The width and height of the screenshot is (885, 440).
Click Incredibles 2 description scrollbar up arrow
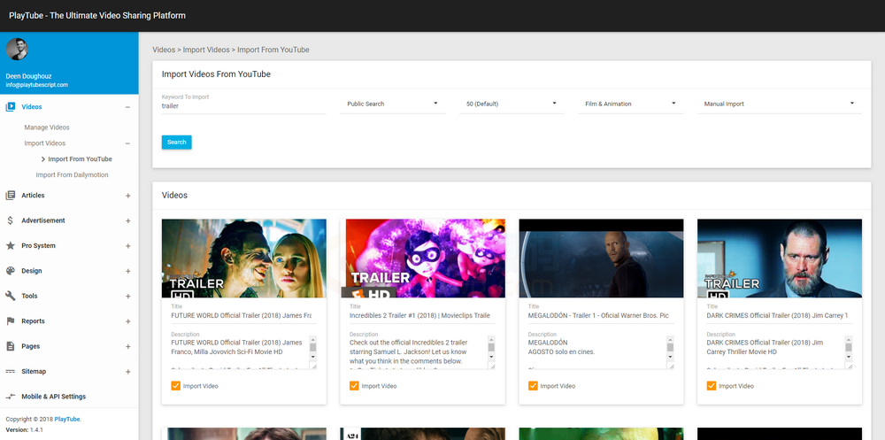491,340
